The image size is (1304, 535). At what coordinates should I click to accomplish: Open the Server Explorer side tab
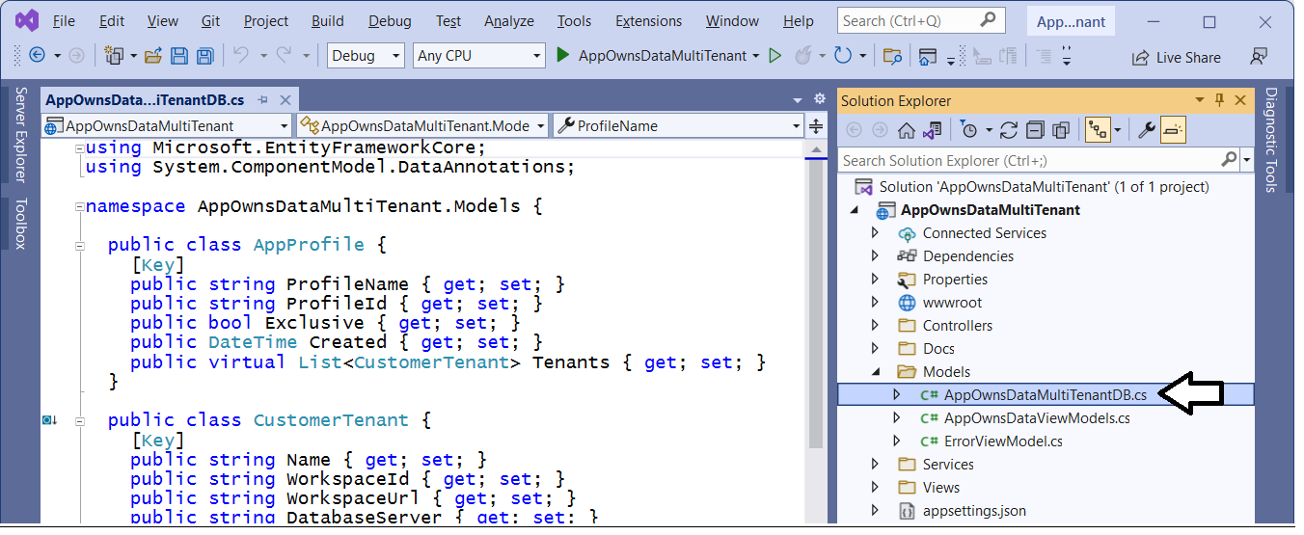tap(20, 135)
